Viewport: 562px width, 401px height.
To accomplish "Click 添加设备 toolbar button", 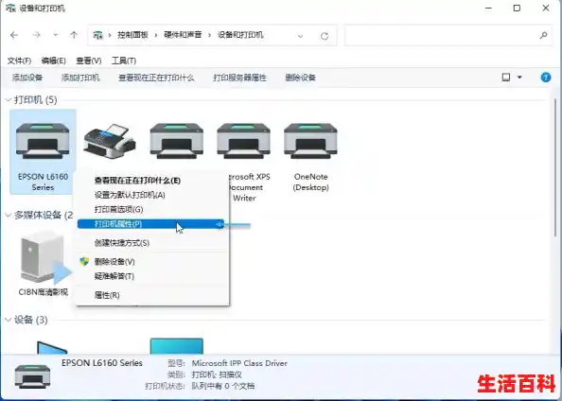I will pyautogui.click(x=27, y=78).
